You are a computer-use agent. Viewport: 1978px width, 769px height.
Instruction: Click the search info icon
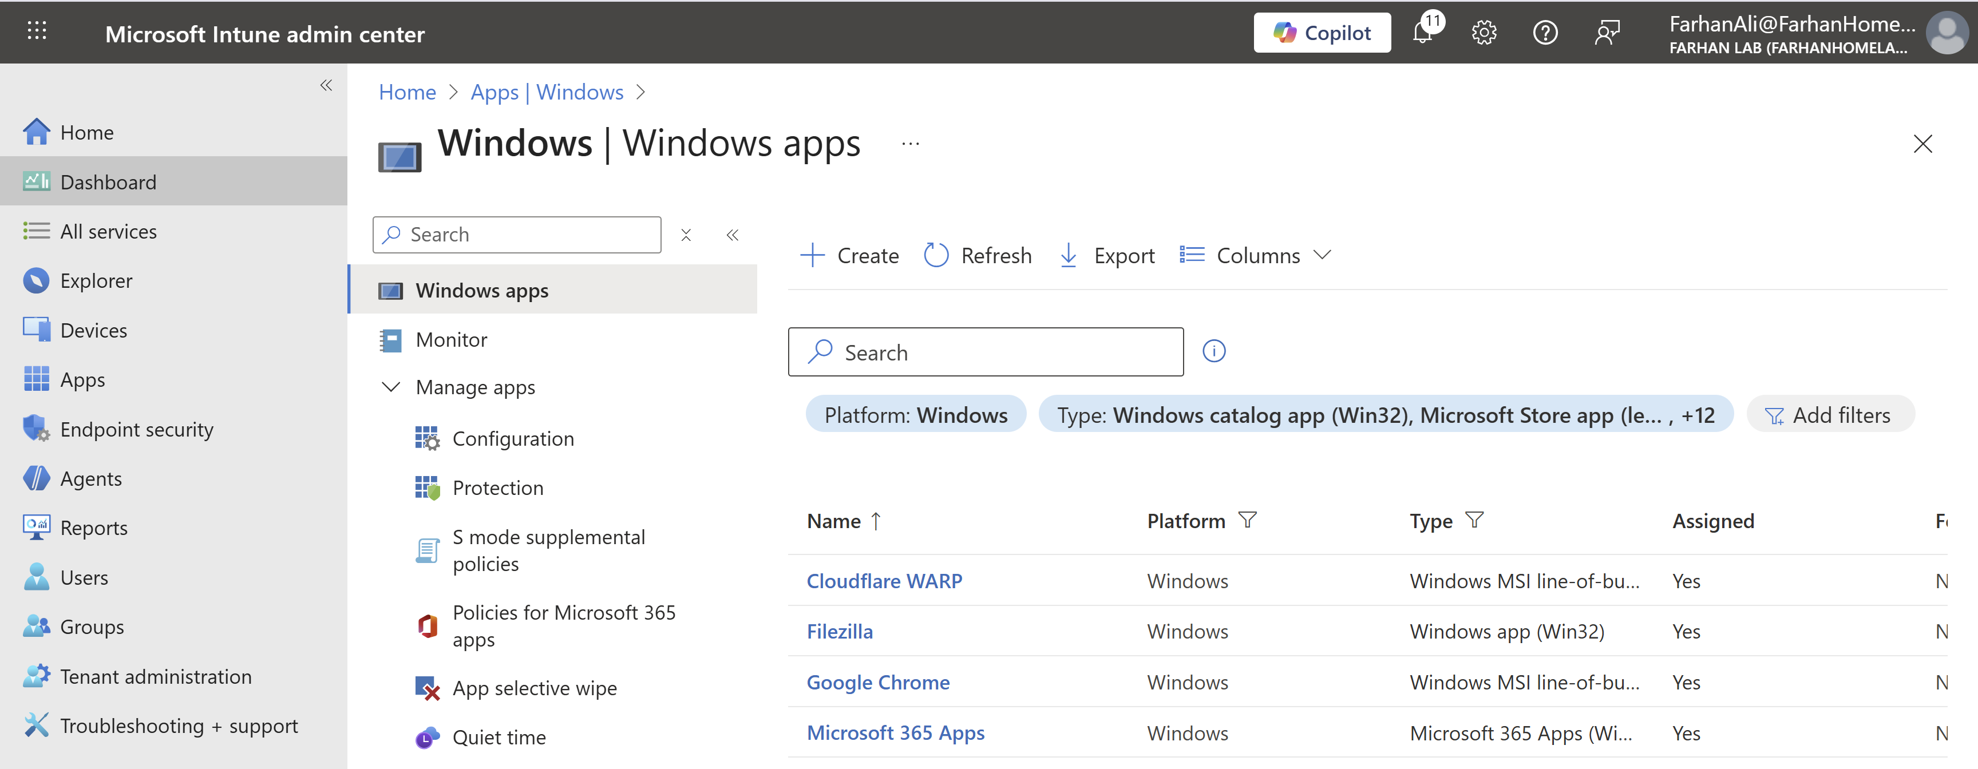pos(1214,351)
